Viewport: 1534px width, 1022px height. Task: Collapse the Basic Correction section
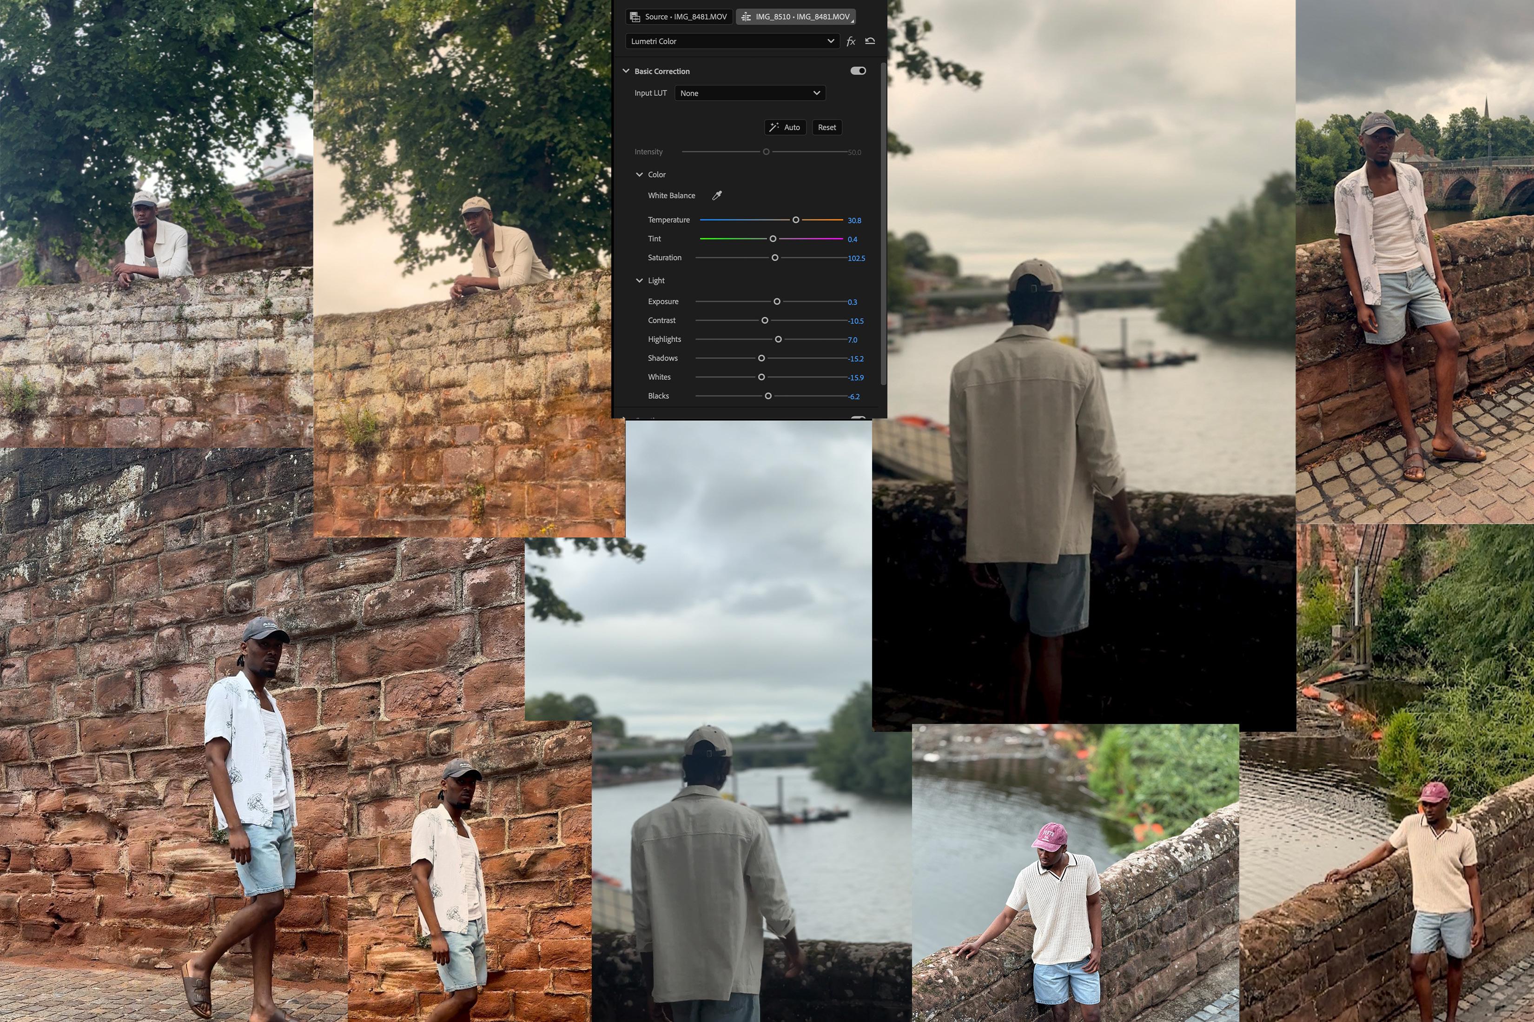[x=626, y=71]
